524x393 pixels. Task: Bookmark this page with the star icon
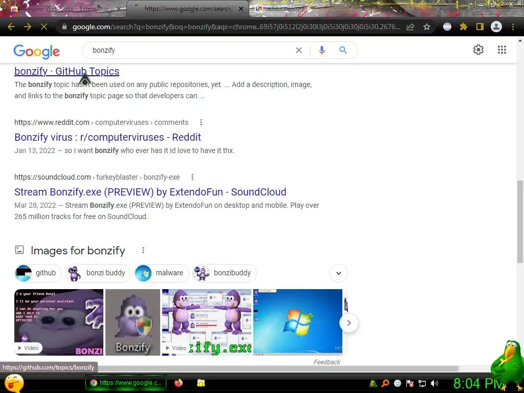point(427,27)
